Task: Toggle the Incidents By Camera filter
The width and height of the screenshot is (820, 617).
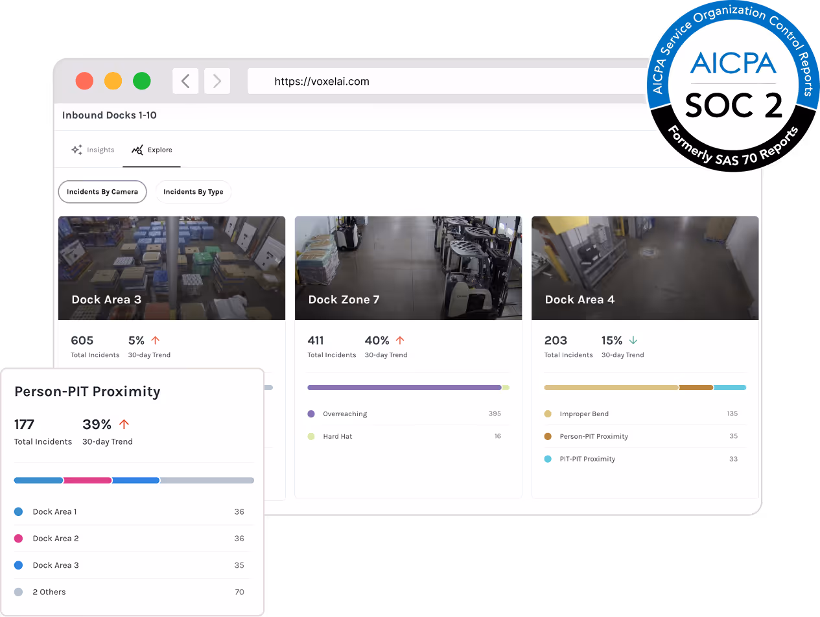Action: 102,192
